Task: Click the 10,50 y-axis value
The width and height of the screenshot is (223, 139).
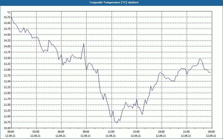Action: pyautogui.click(x=7, y=128)
